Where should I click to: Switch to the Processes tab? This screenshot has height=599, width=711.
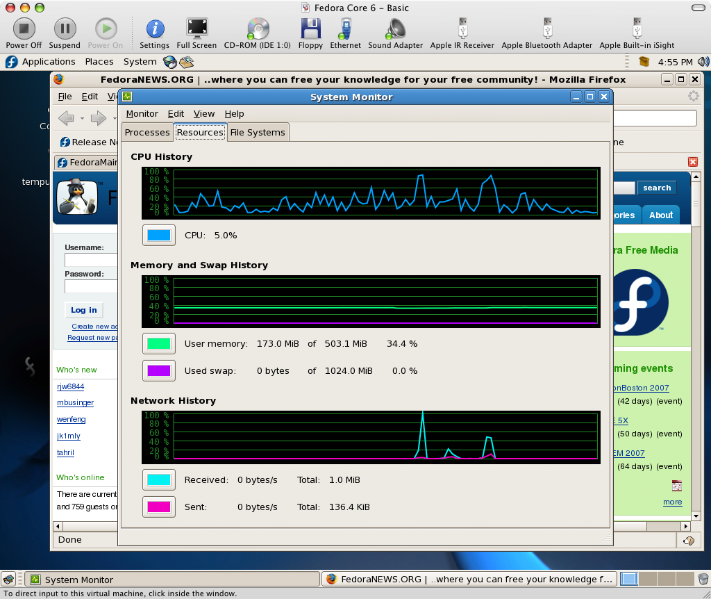(147, 133)
